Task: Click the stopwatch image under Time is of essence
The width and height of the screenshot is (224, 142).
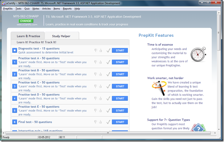Action: point(198,54)
